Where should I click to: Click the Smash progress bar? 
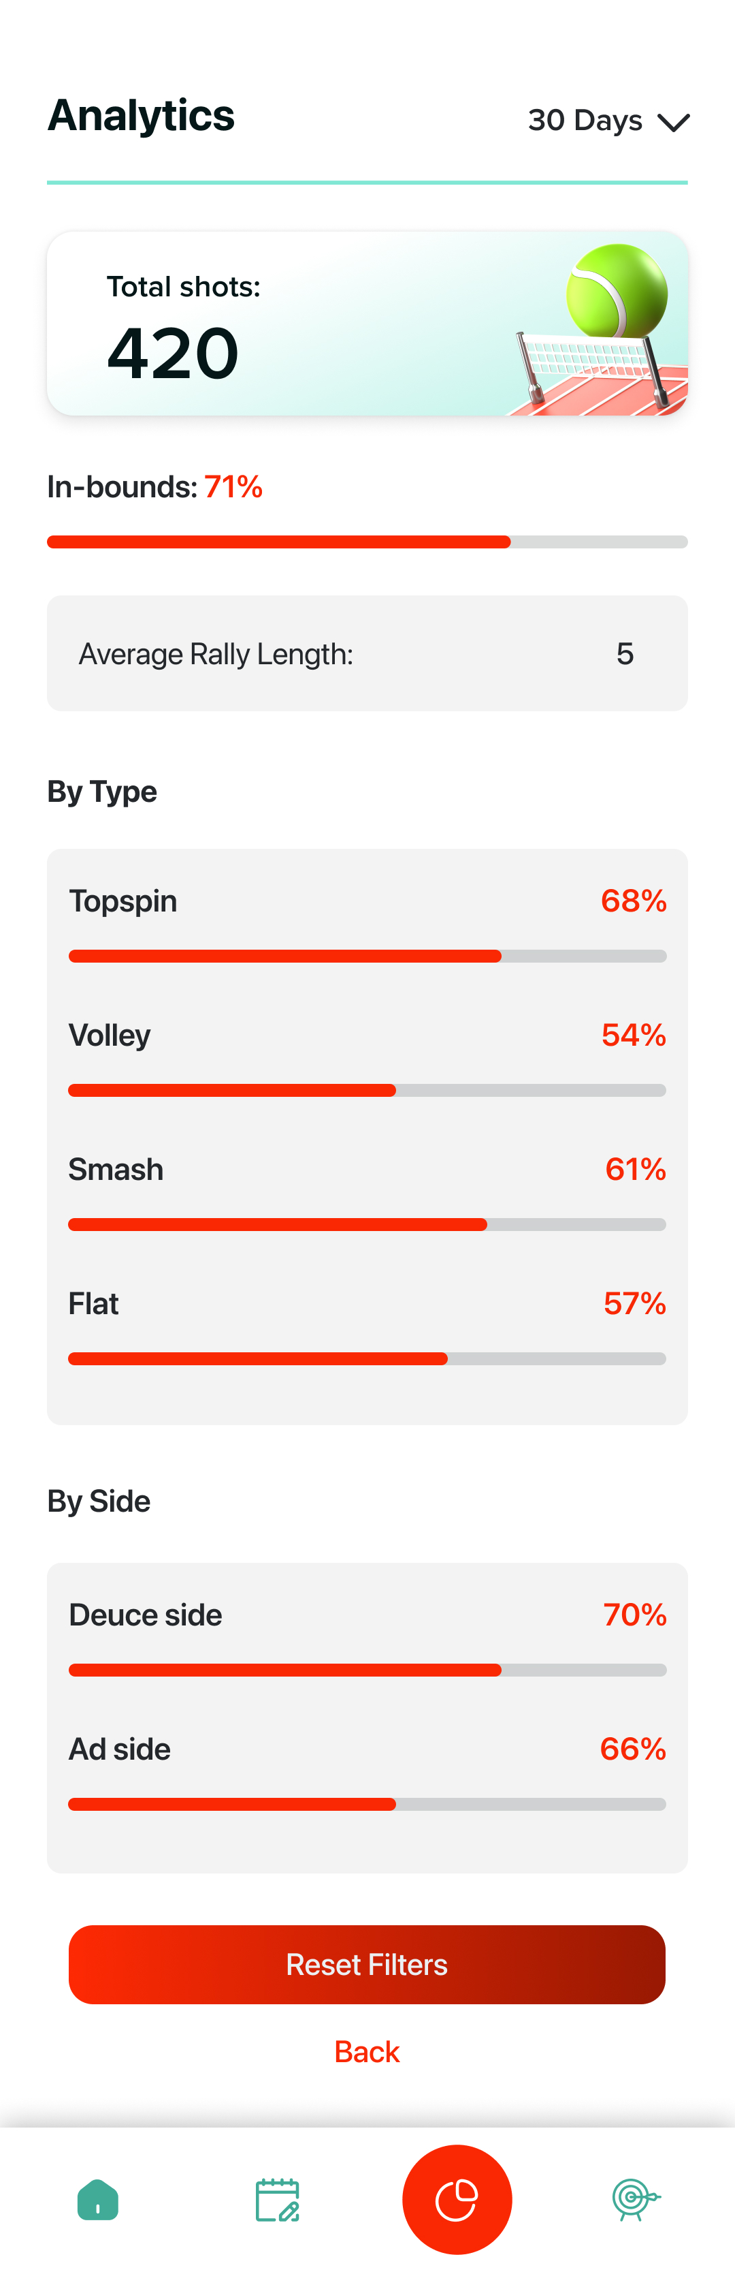click(x=367, y=1224)
